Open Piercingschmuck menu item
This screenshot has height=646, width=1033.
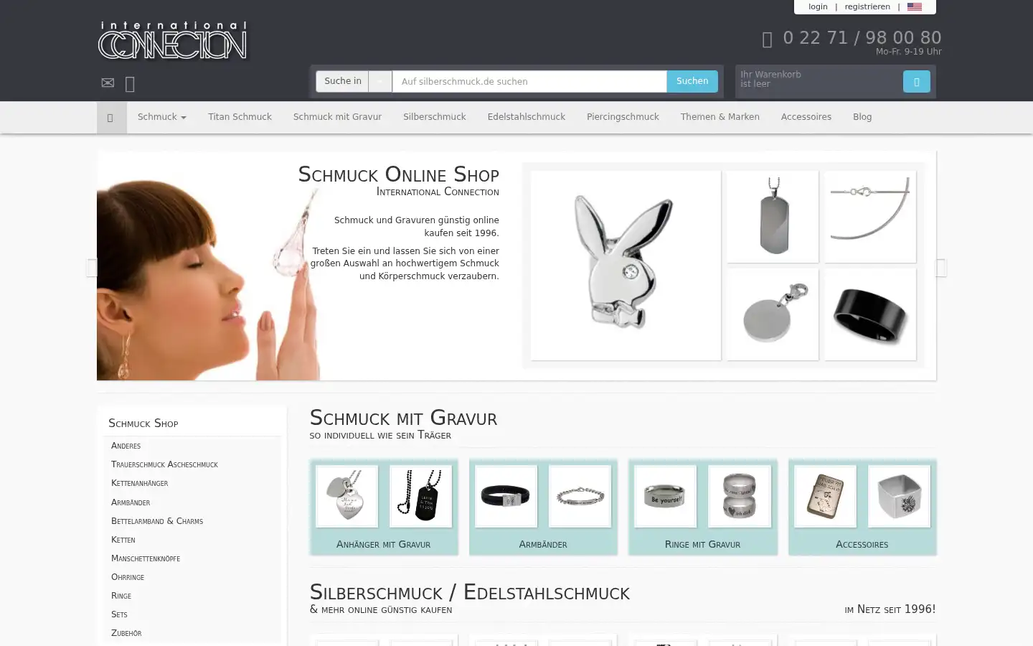pos(623,117)
